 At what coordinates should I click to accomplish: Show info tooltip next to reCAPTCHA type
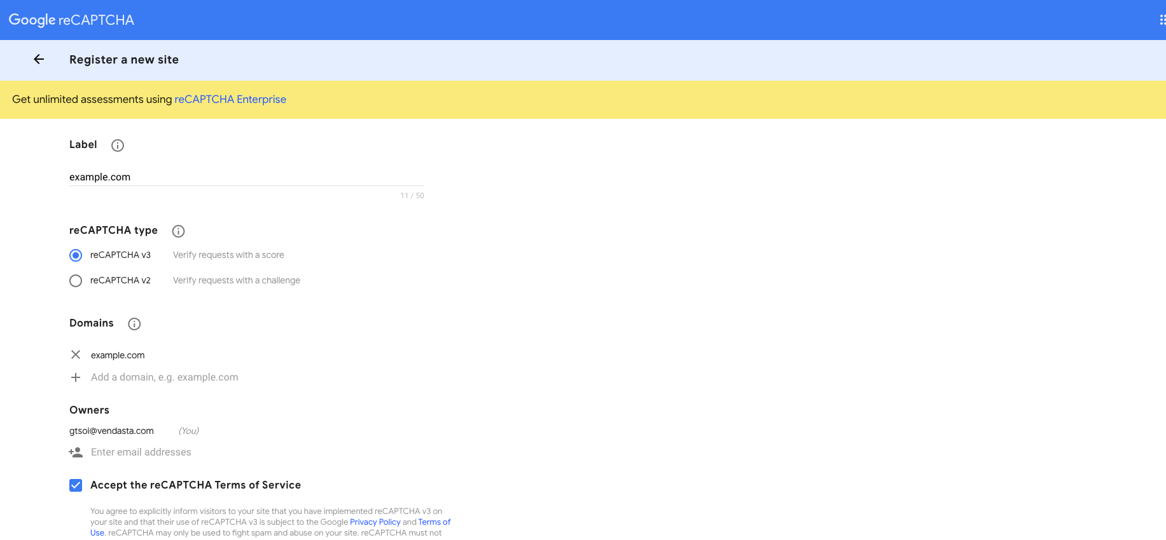coord(179,231)
